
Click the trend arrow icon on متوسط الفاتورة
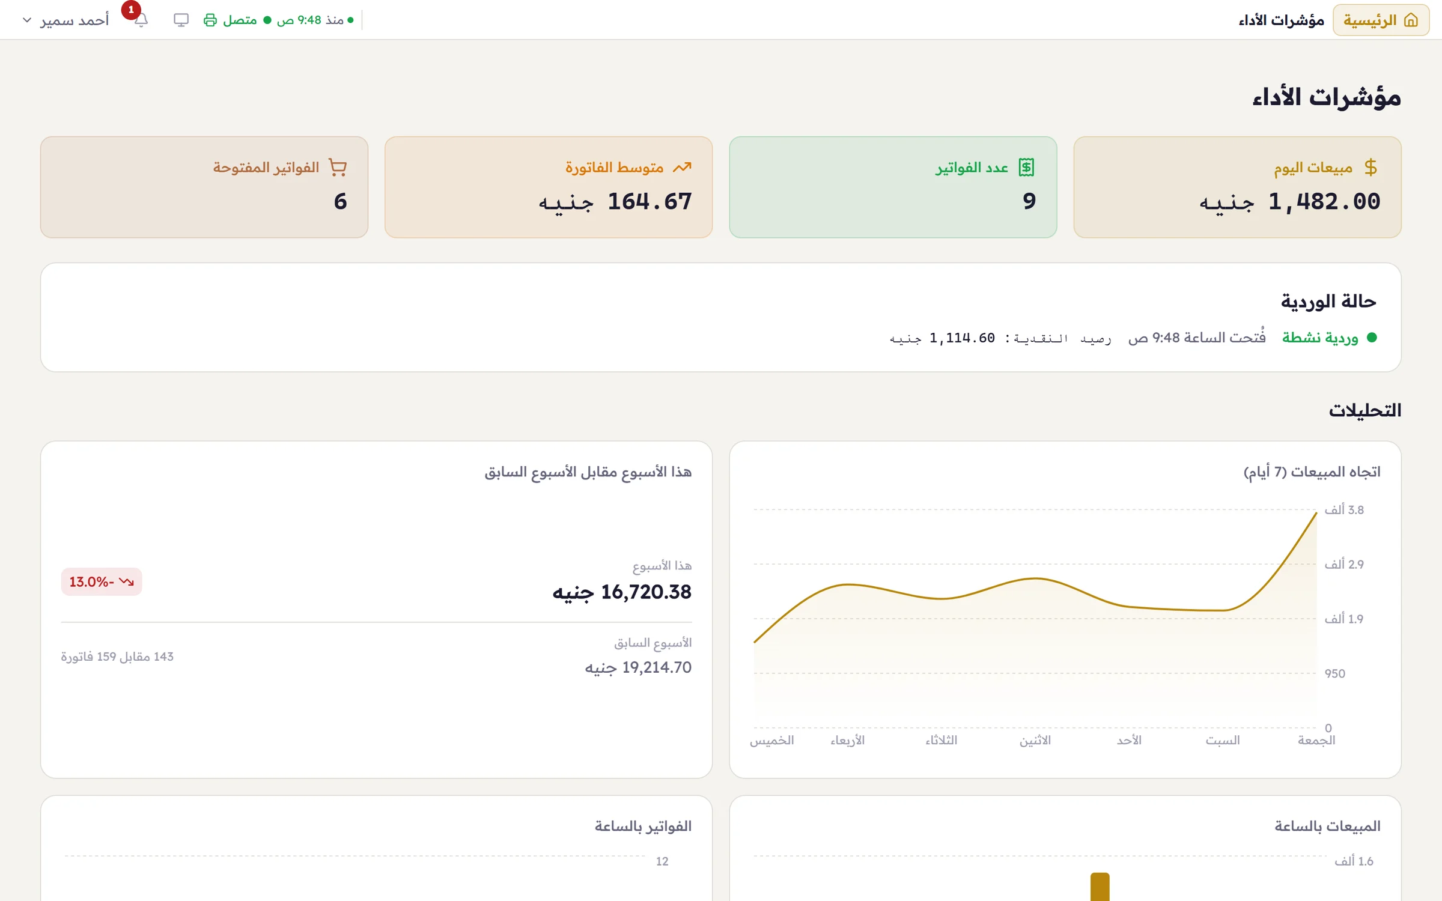pyautogui.click(x=683, y=167)
